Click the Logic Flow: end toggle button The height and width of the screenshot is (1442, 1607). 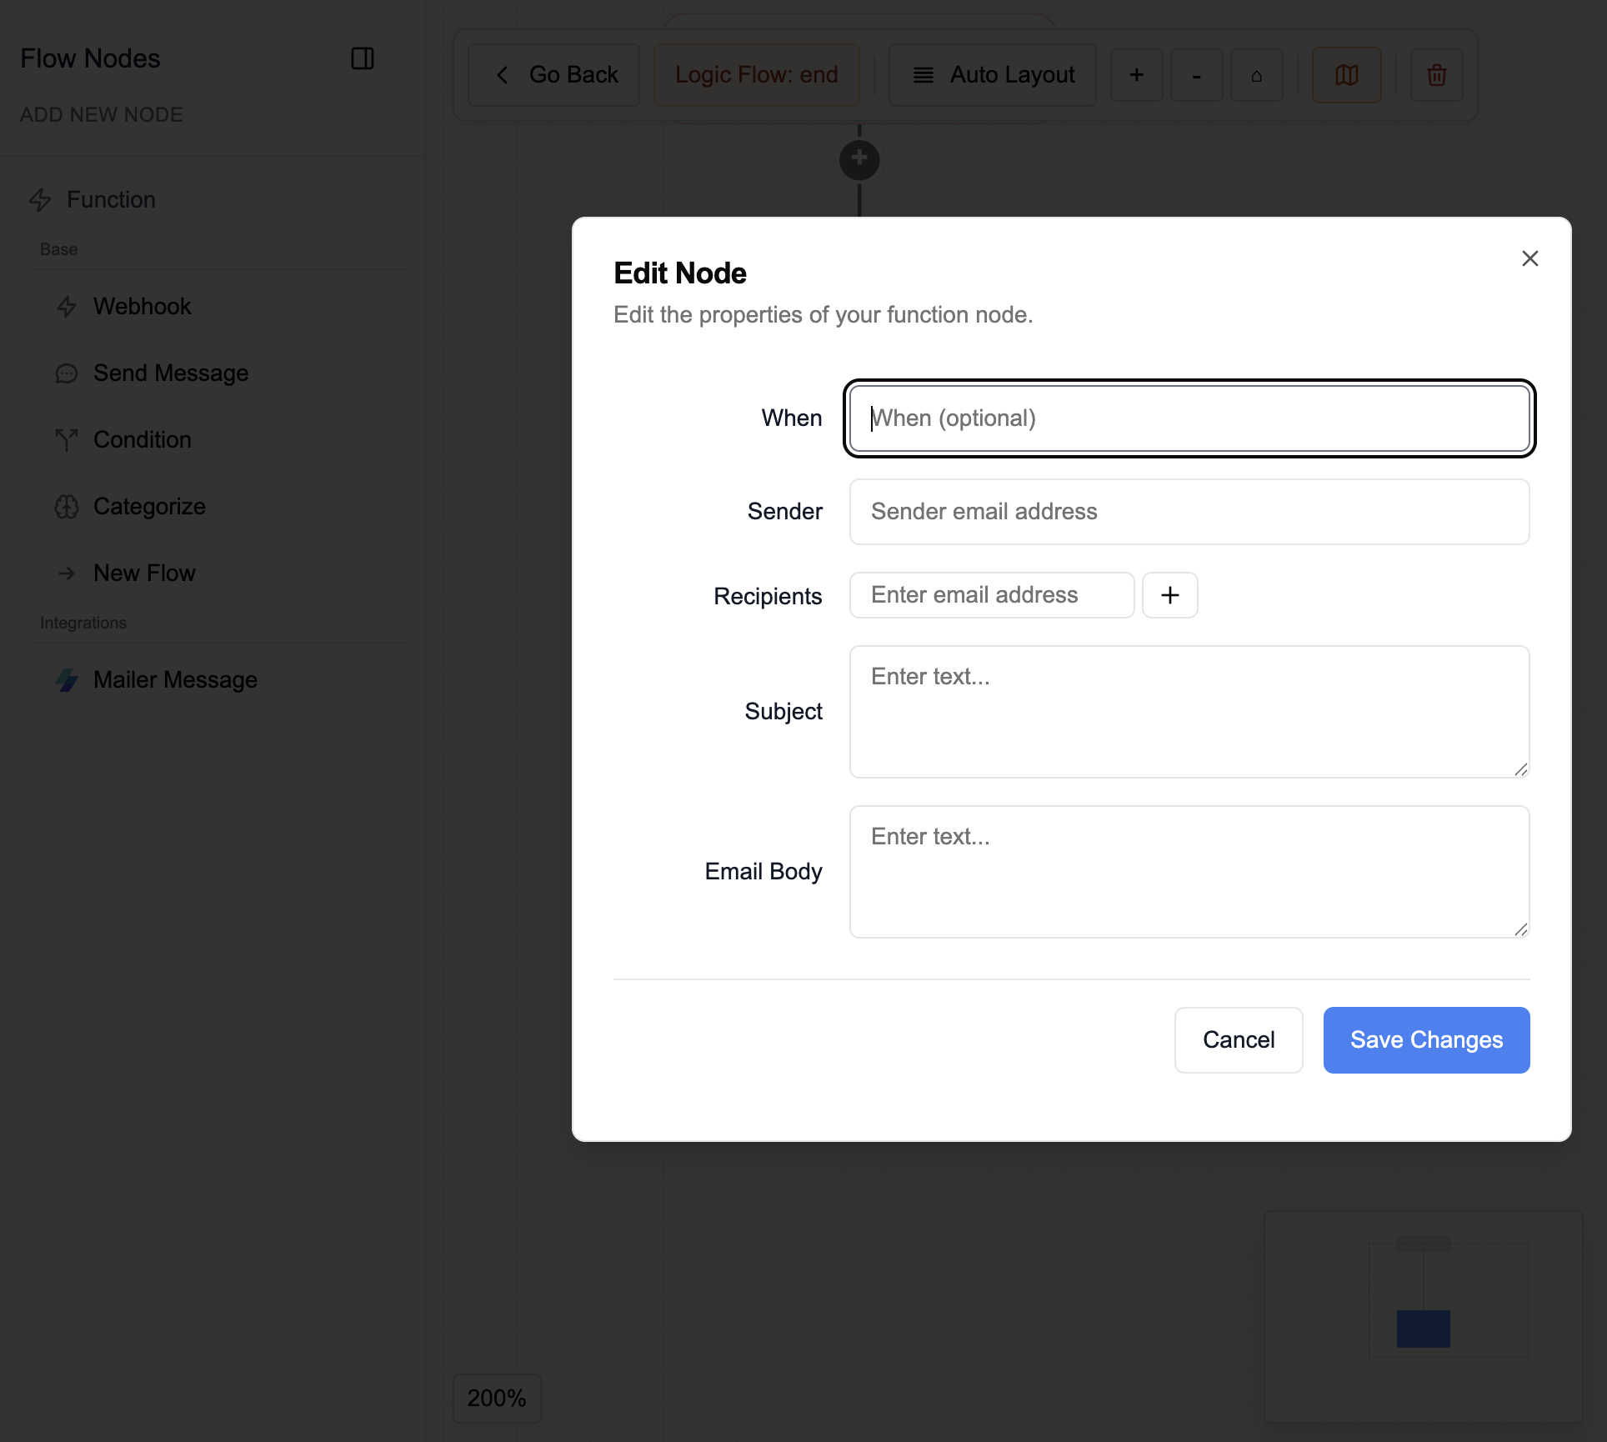point(756,74)
